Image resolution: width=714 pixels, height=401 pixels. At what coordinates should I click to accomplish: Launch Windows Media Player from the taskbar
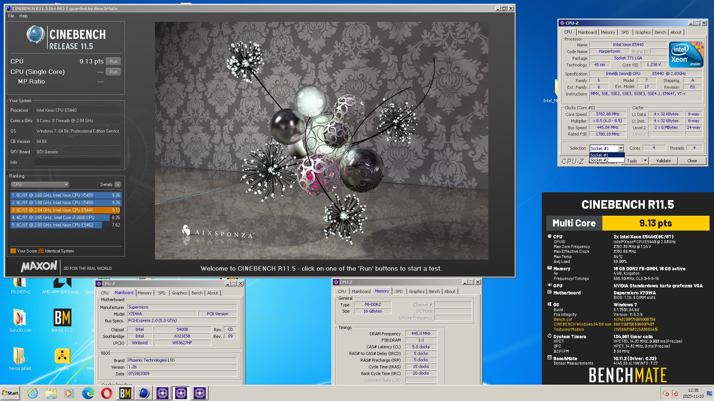(x=69, y=393)
